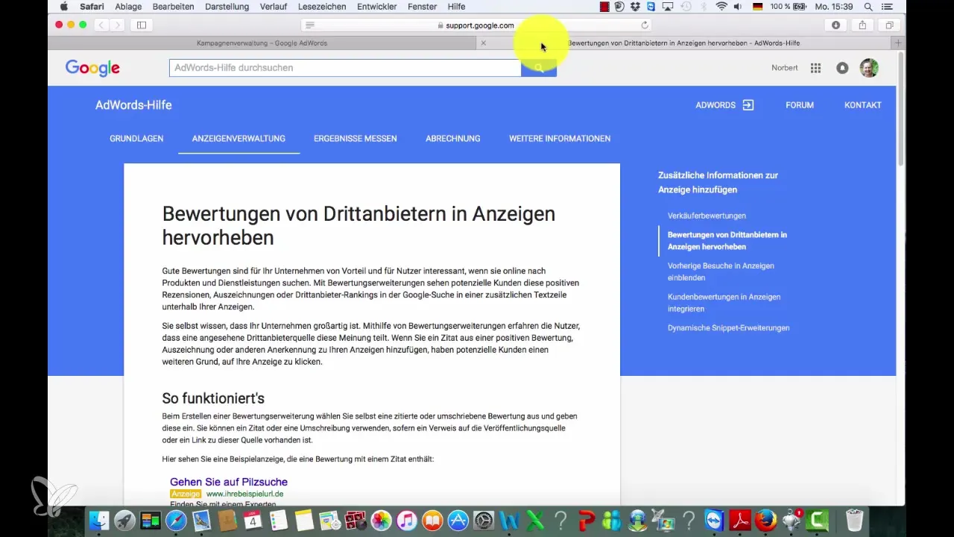The image size is (954, 537).
Task: Show the Safari sidebar
Action: (141, 25)
